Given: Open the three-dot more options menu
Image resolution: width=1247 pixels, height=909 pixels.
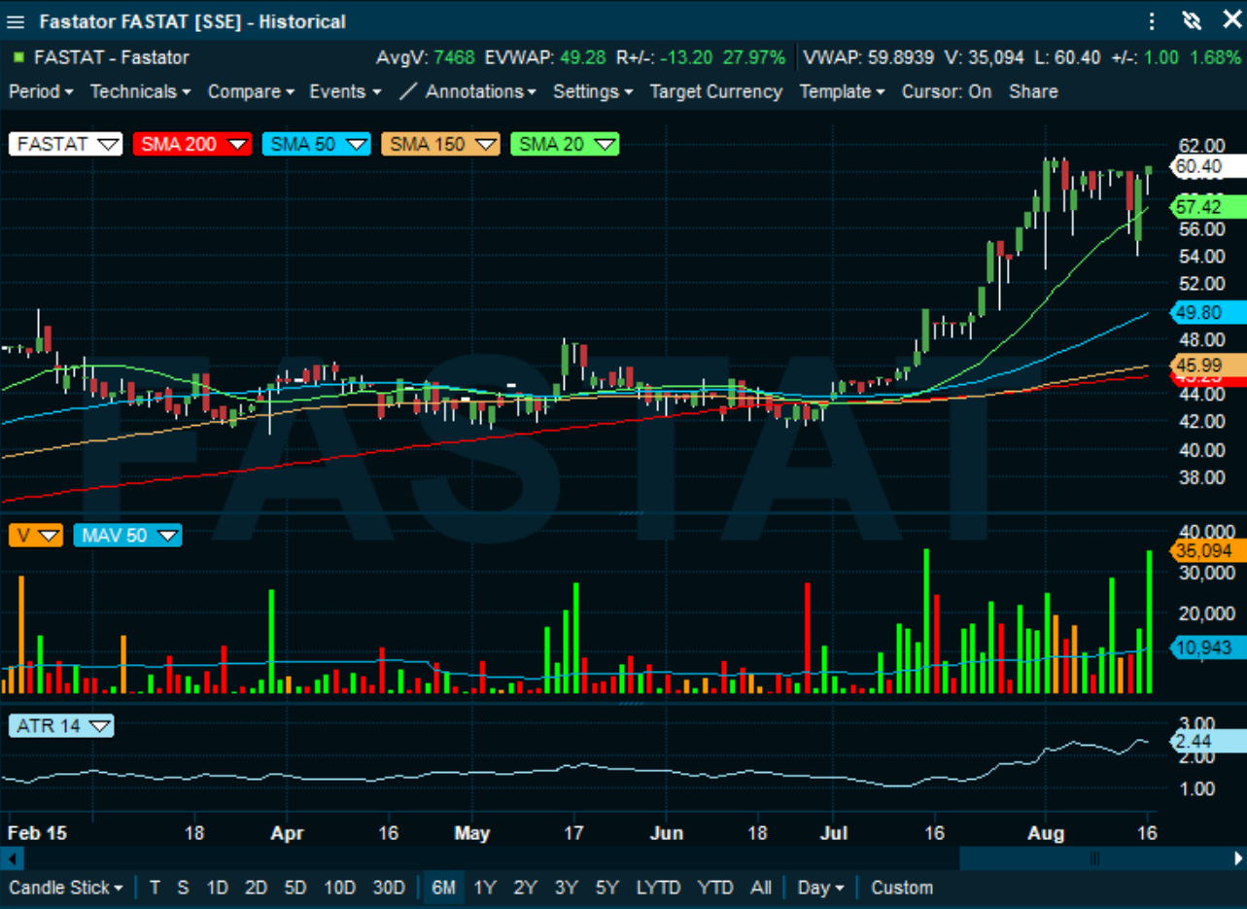Looking at the screenshot, I should click(1153, 21).
